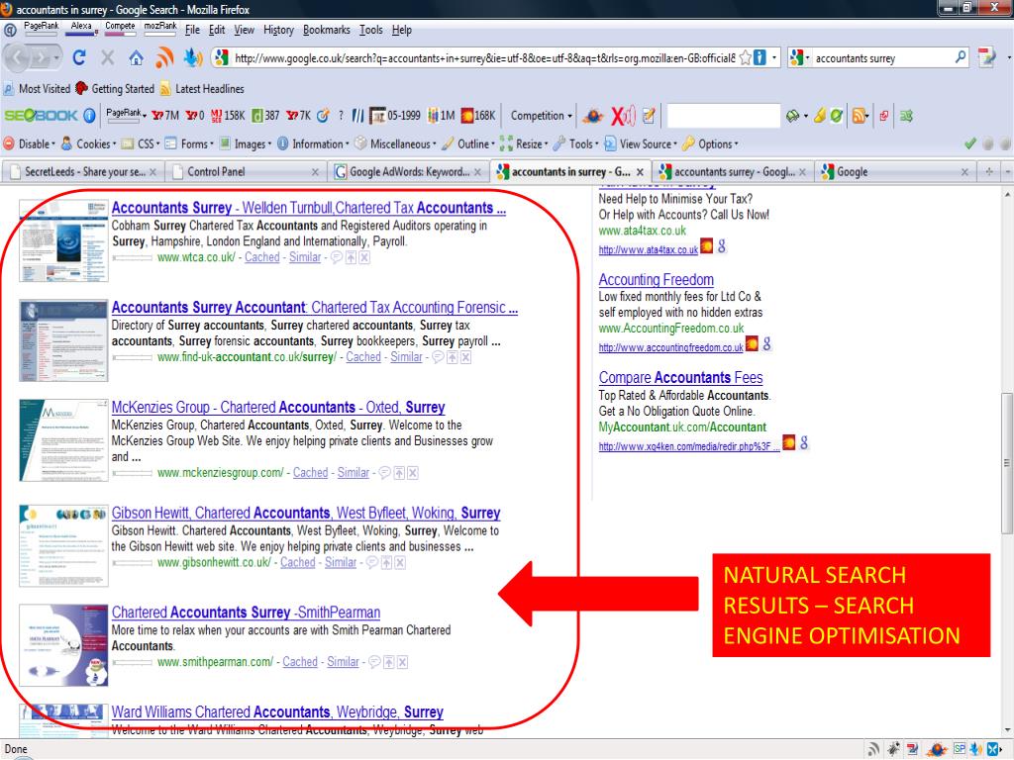The width and height of the screenshot is (1014, 760).
Task: Click the highlighter pen icon in SEO toolbar
Action: 819,116
